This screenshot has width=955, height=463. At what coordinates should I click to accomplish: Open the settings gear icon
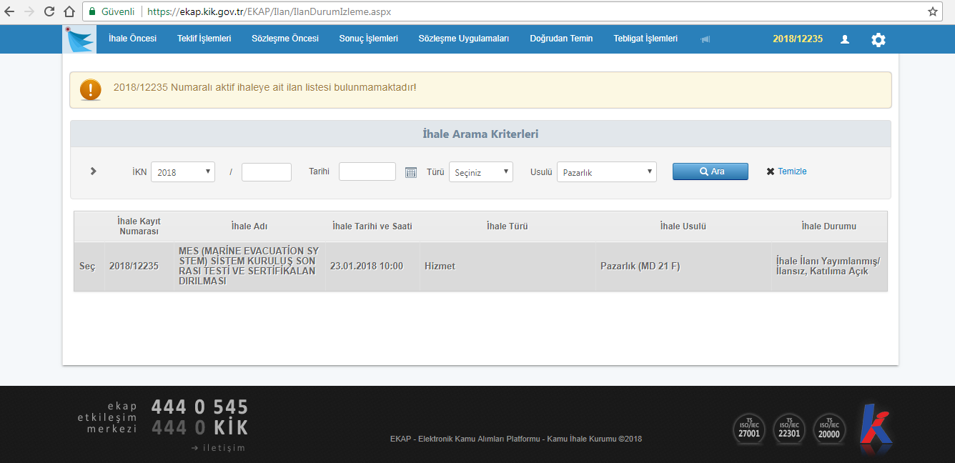(878, 40)
